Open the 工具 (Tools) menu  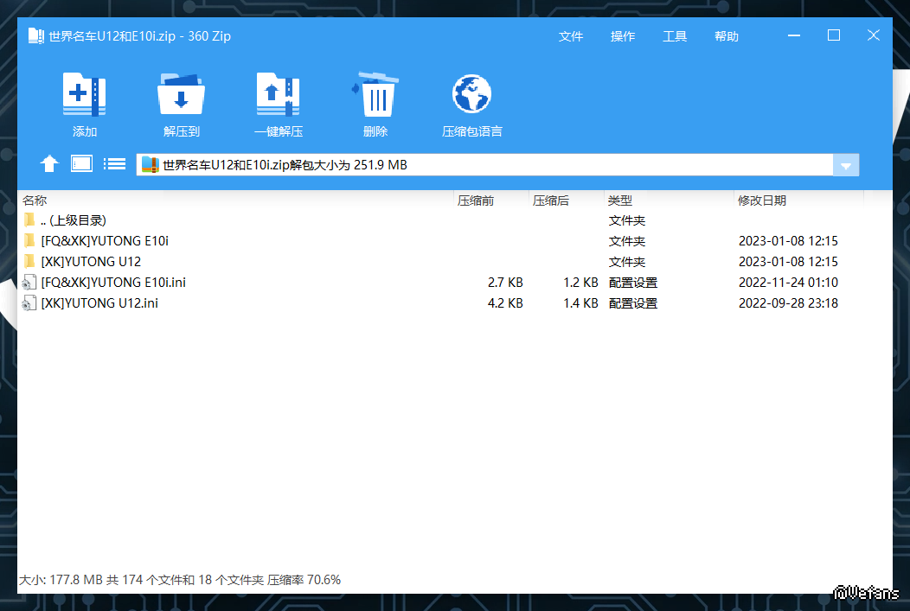675,36
